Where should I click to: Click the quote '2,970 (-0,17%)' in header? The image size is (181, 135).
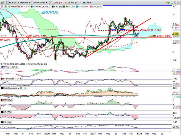60,2
